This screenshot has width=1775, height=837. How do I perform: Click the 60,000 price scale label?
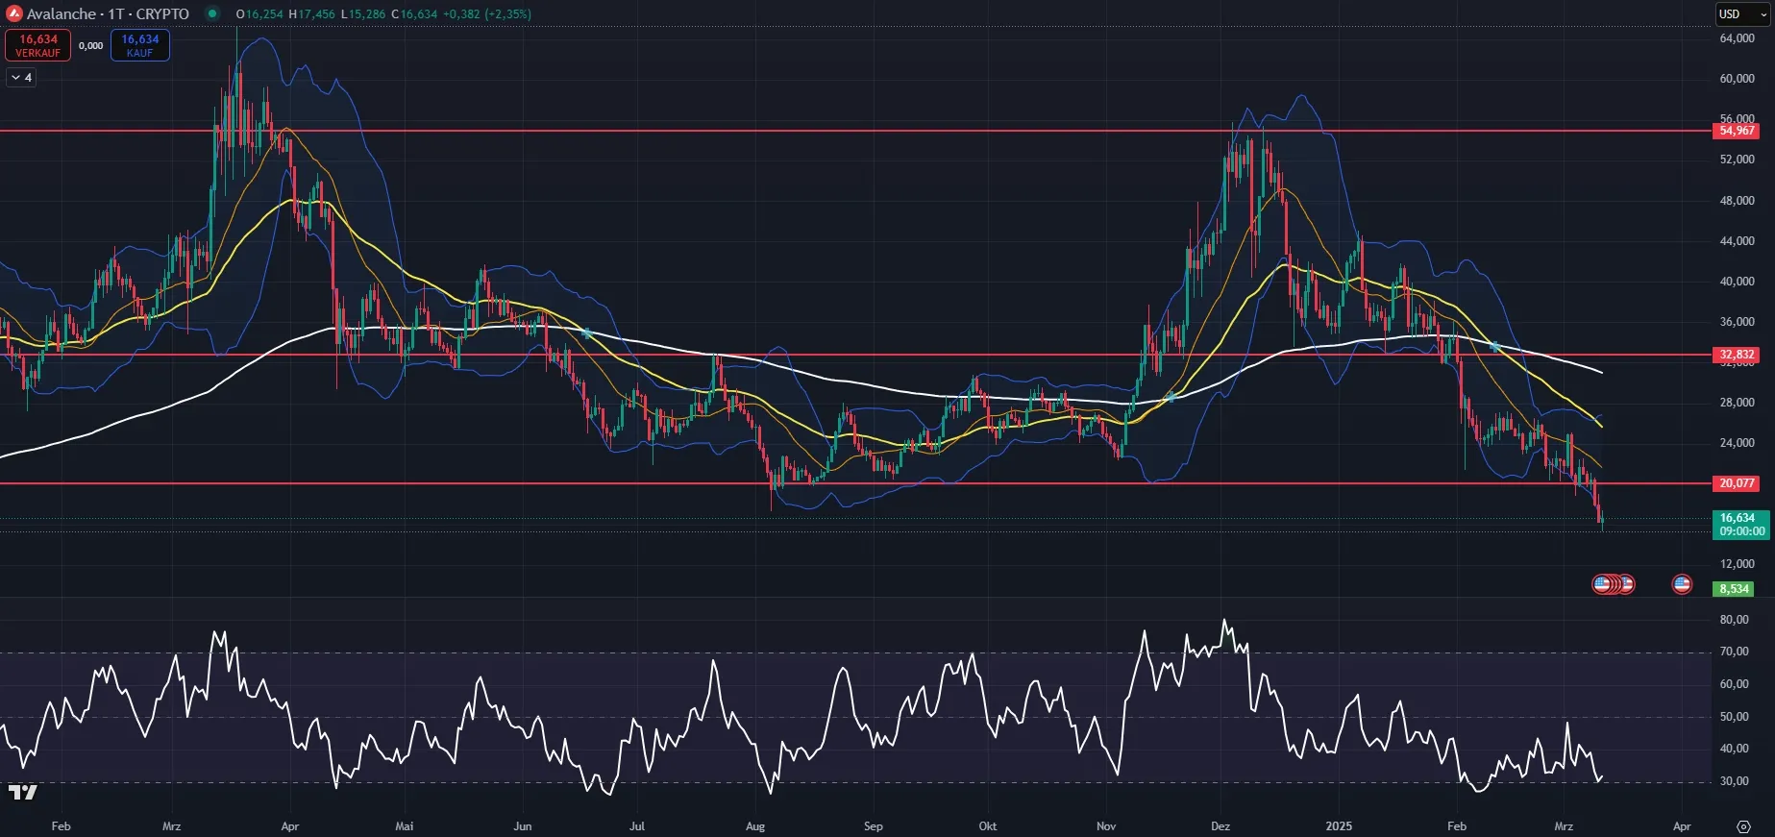tap(1738, 79)
